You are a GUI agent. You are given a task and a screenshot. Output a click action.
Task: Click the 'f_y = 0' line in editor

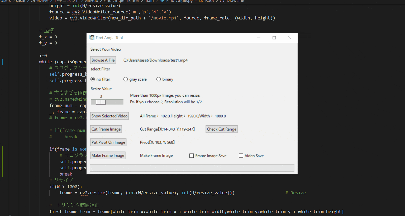click(x=48, y=43)
